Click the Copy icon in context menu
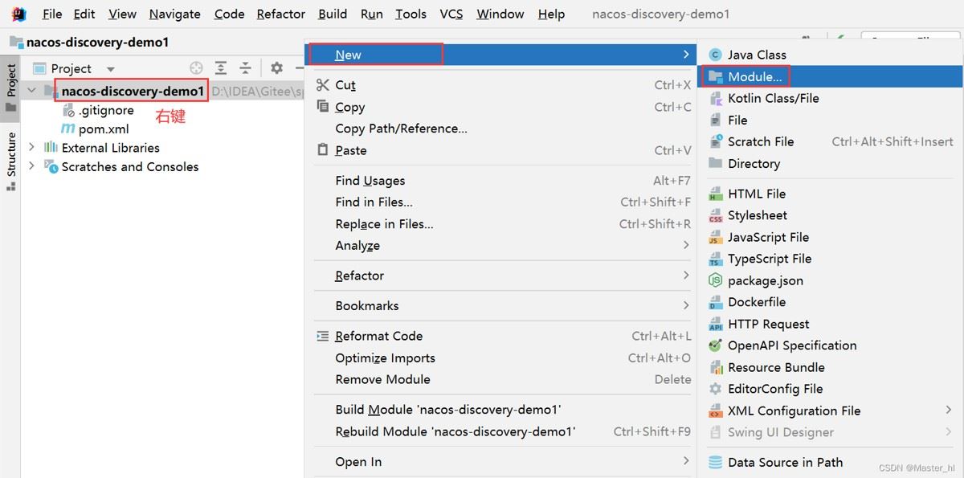The width and height of the screenshot is (964, 478). pos(323,106)
